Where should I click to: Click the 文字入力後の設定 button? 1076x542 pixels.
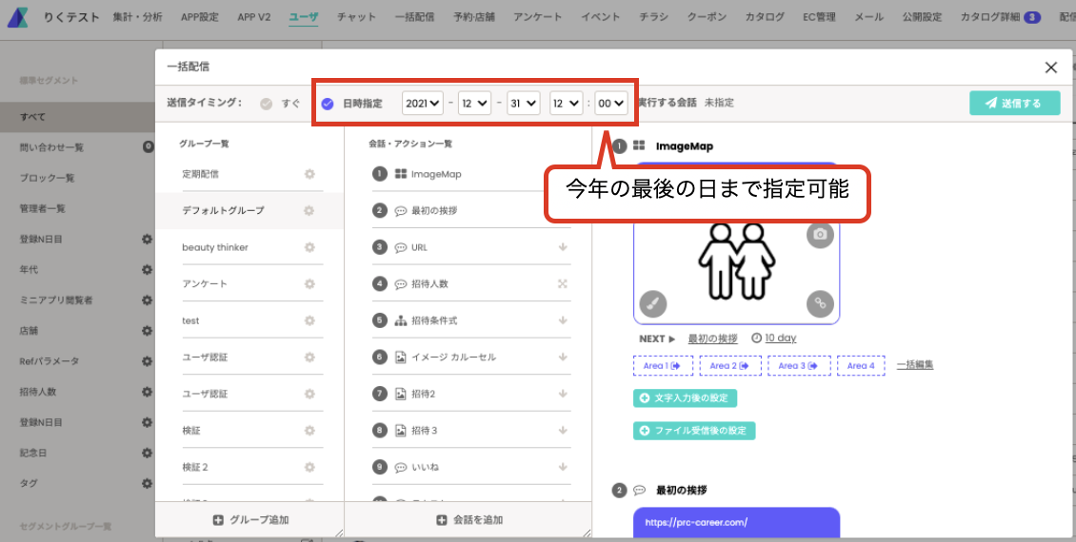pyautogui.click(x=685, y=398)
